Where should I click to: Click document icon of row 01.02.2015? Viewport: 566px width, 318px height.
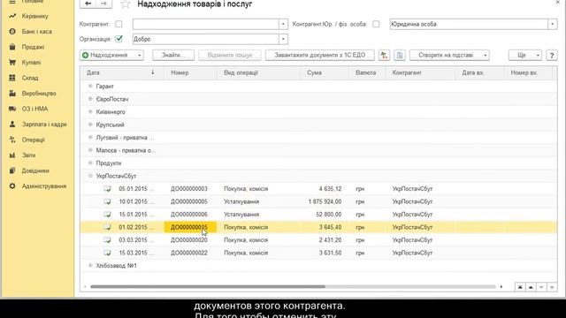107,227
